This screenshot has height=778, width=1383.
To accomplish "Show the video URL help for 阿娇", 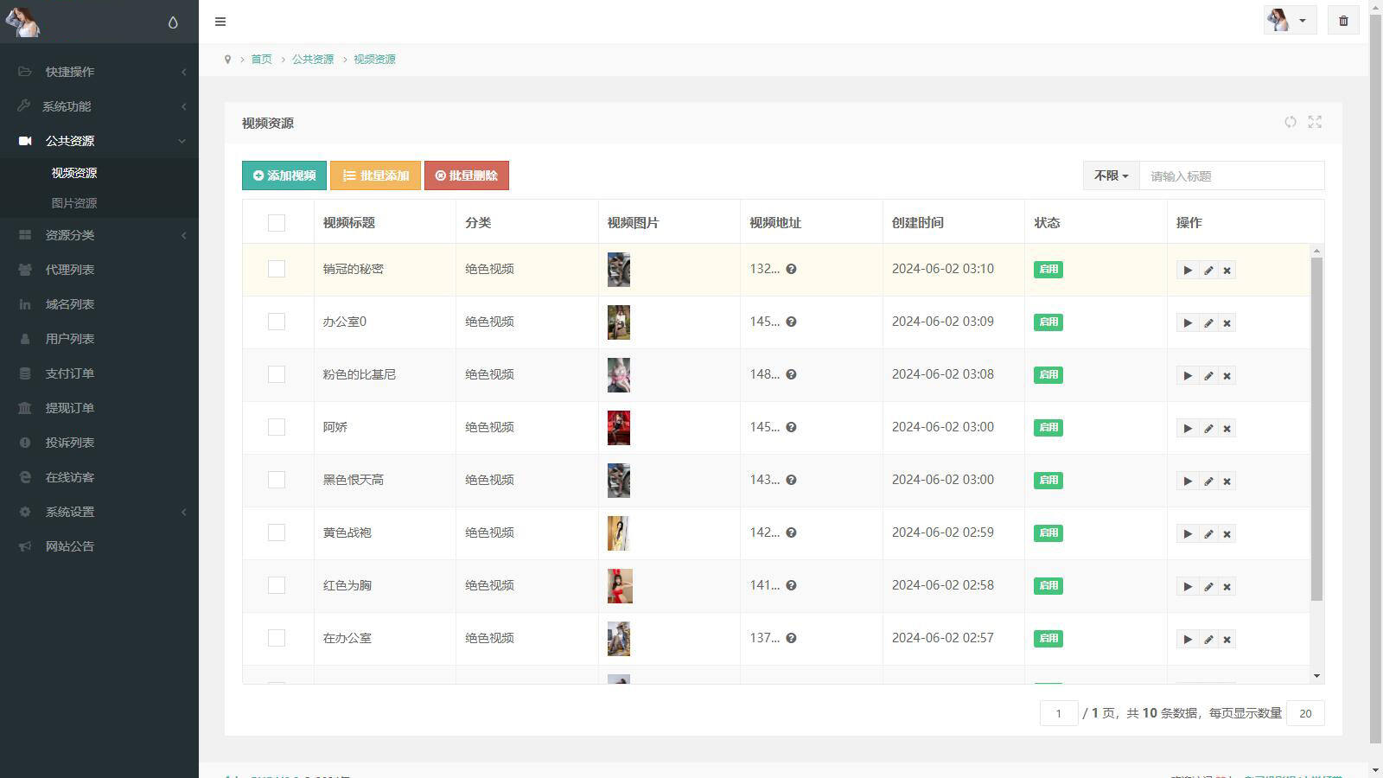I will tap(791, 427).
